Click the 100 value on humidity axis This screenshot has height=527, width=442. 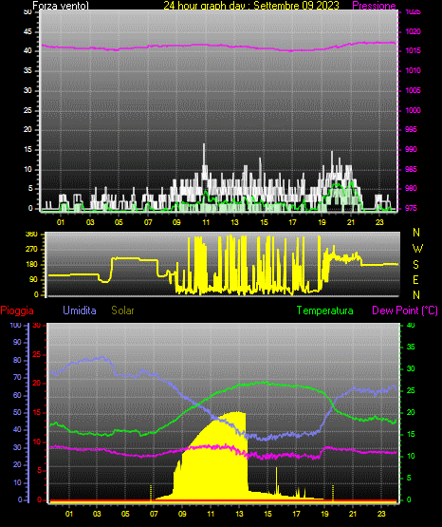[15, 326]
